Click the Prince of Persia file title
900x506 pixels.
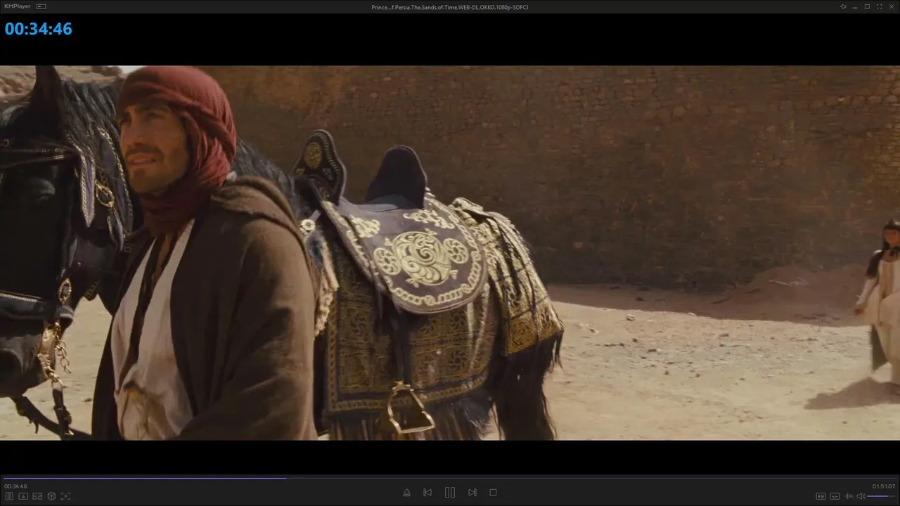point(450,7)
